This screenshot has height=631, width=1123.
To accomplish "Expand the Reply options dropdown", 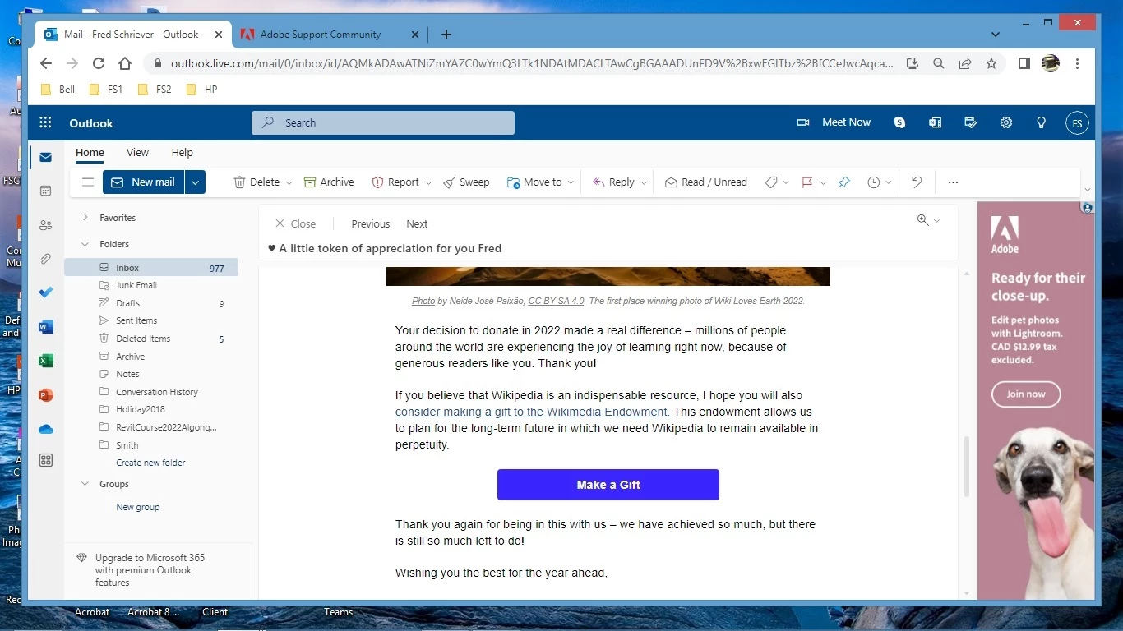I will pyautogui.click(x=644, y=182).
